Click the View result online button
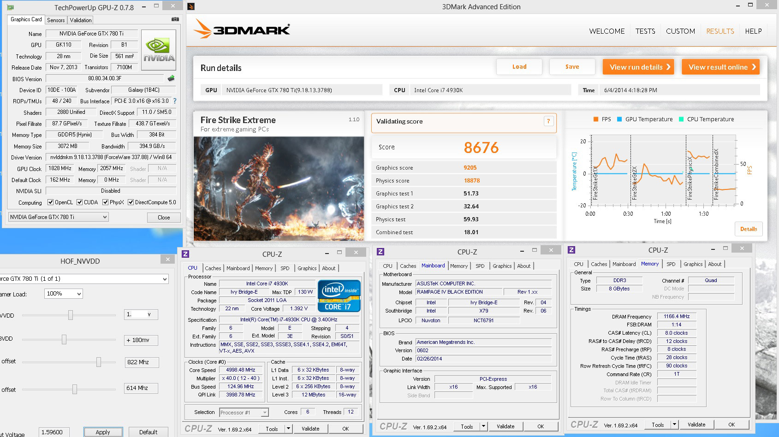This screenshot has height=437, width=779. pos(720,67)
